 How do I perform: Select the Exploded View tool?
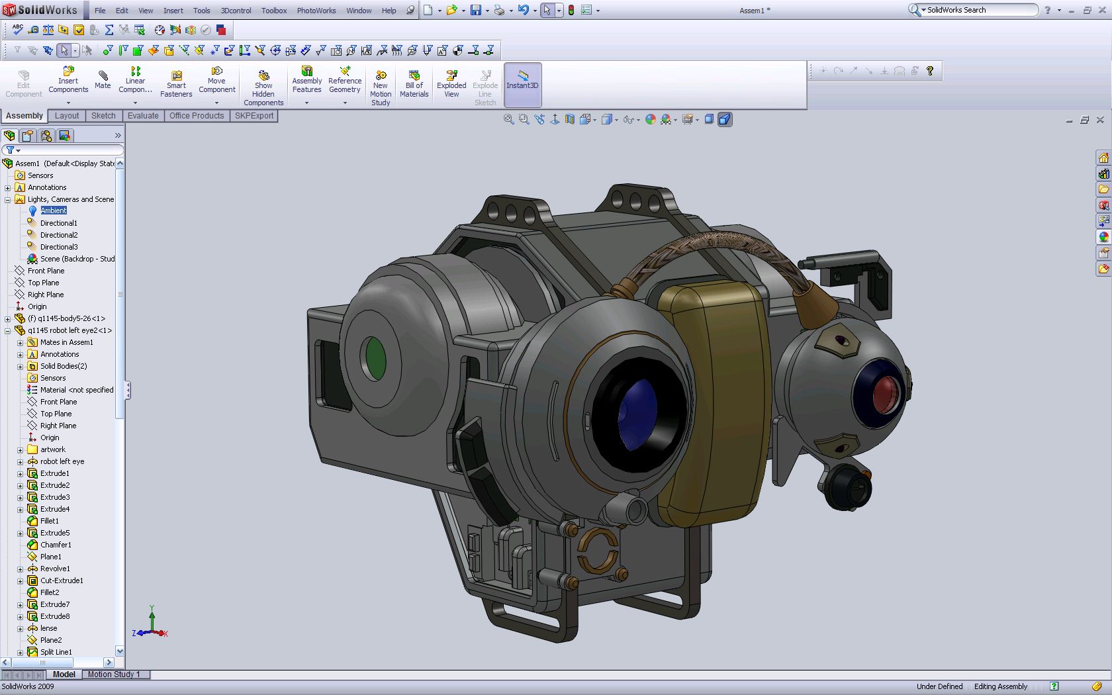pos(451,84)
